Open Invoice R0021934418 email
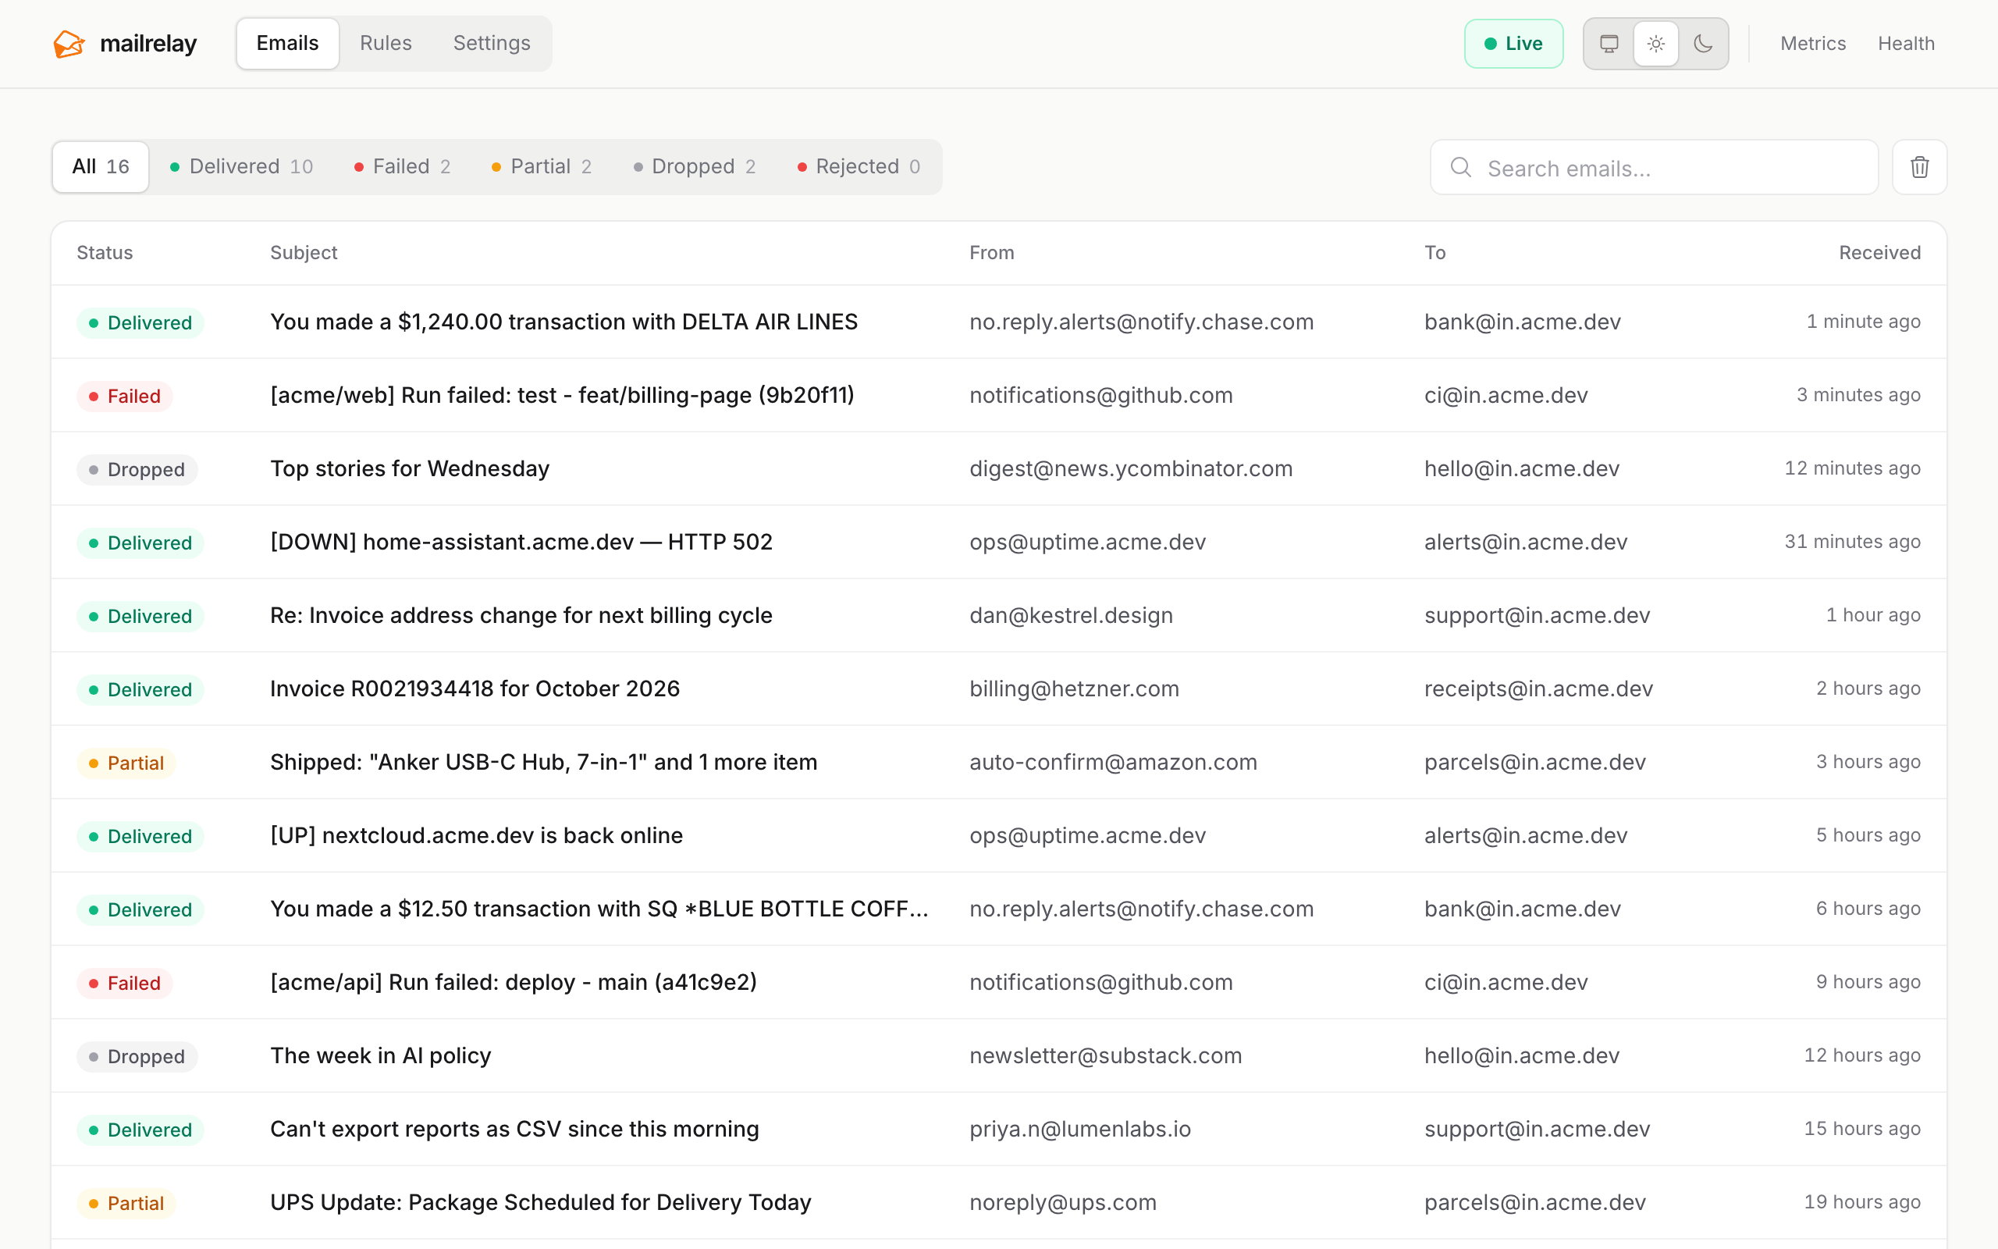The width and height of the screenshot is (1998, 1249). (x=998, y=689)
